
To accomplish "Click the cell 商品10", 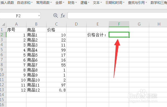I will [36, 80].
